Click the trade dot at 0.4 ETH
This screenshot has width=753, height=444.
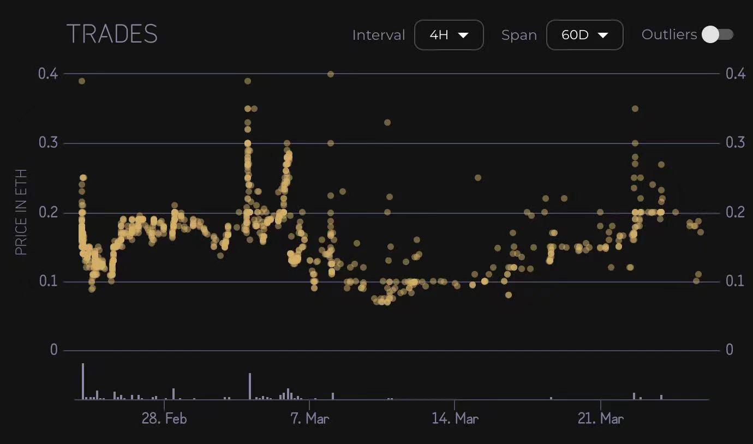[330, 74]
